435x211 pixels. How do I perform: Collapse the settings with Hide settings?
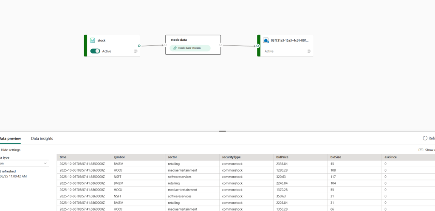click(10, 150)
